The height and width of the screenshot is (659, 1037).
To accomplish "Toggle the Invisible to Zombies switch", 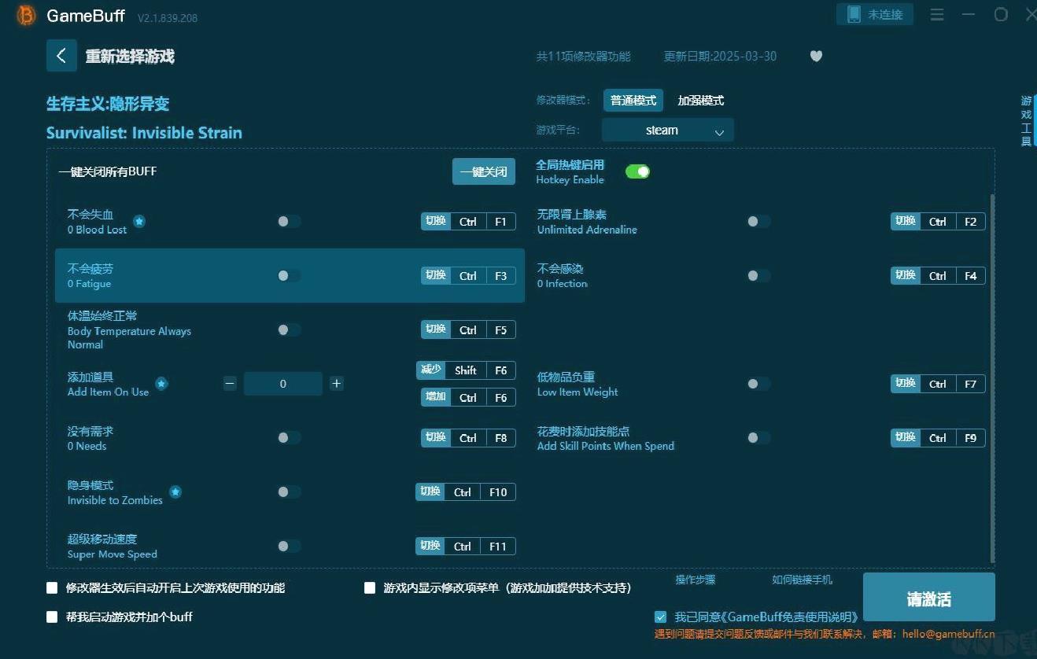I will click(289, 492).
